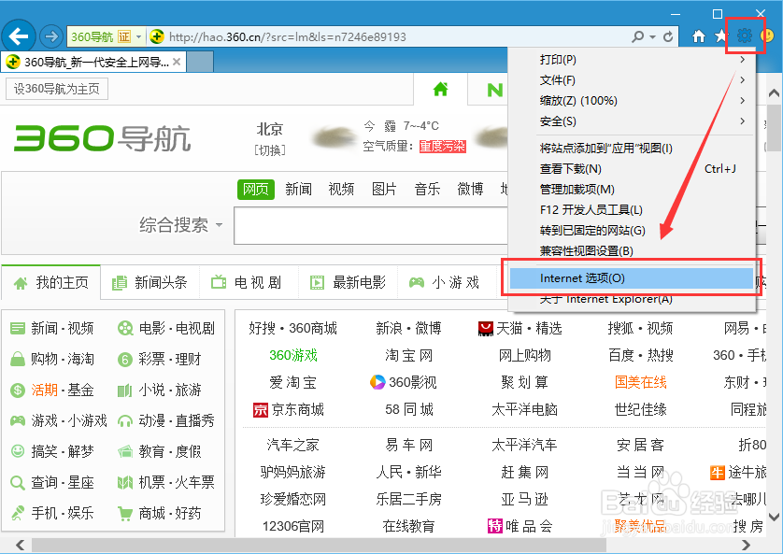Open 电影·电视剧 category

165,329
